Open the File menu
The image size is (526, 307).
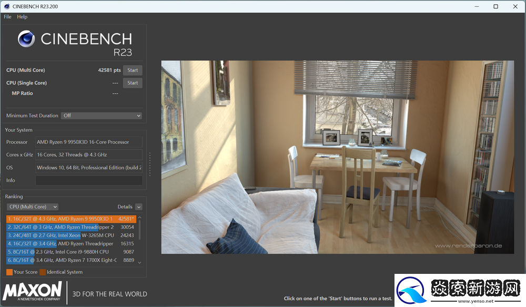[x=7, y=17]
